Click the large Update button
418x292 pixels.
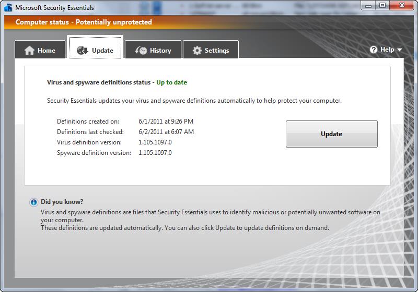click(332, 134)
